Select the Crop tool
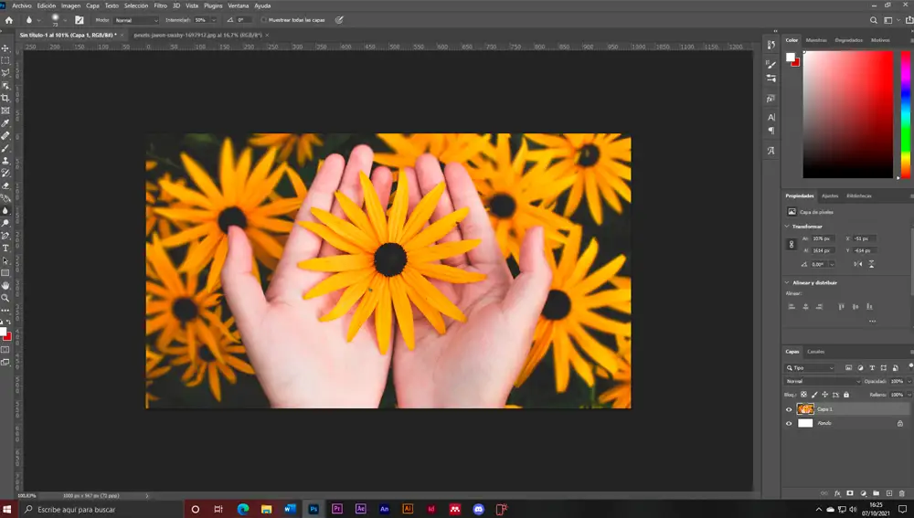This screenshot has width=914, height=518. coord(5,98)
